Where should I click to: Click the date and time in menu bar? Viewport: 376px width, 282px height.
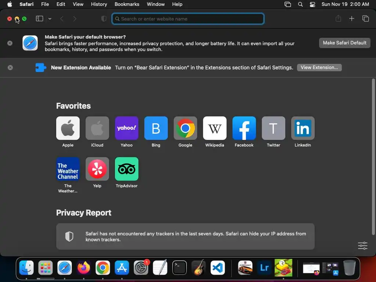[345, 4]
